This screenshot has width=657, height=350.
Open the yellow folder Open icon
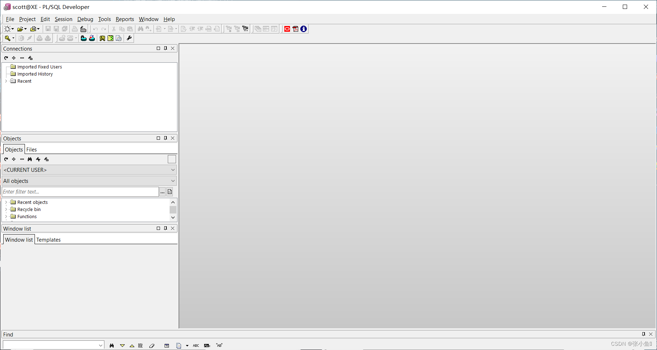[x=20, y=29]
